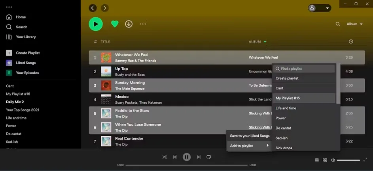
Task: Choose Save to your Liked Songs
Action: [249, 136]
